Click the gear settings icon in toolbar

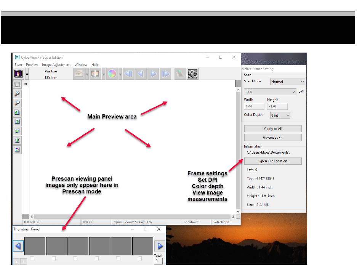click(192, 74)
